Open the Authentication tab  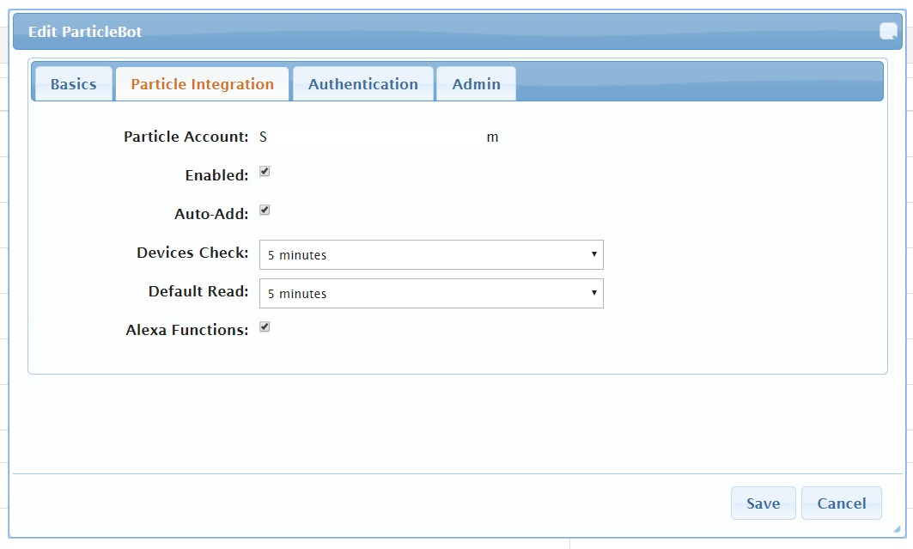(362, 84)
